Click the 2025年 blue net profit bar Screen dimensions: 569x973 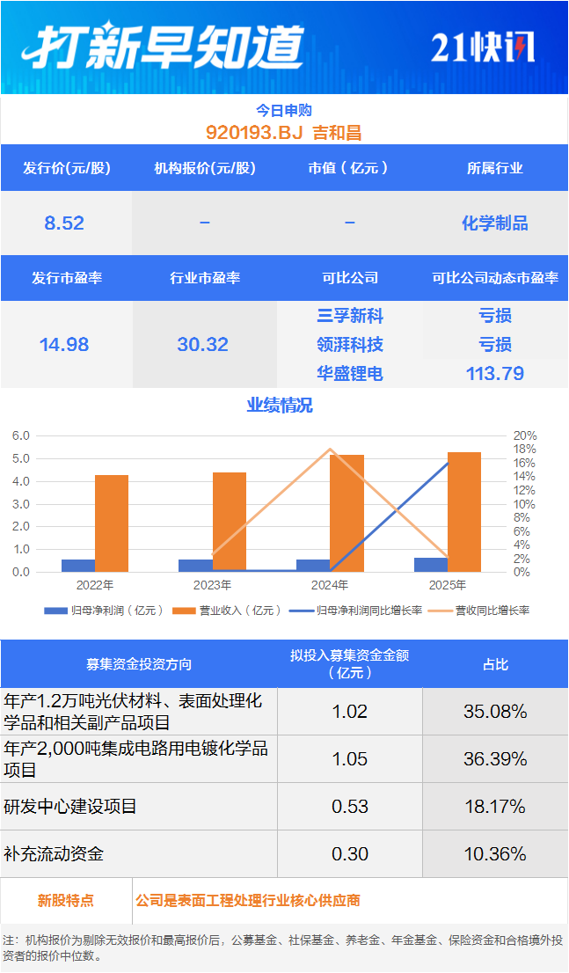[431, 565]
